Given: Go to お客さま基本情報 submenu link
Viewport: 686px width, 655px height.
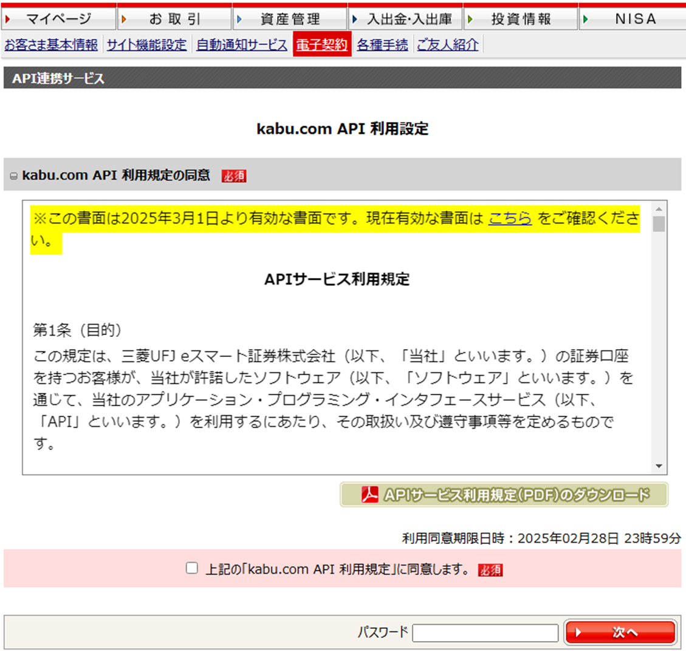Looking at the screenshot, I should coord(51,44).
